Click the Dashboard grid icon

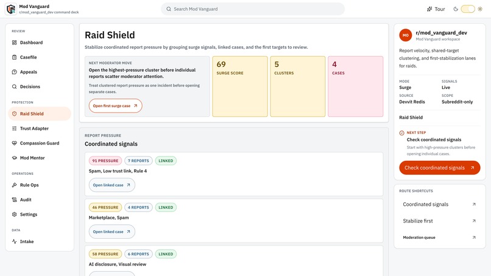click(x=15, y=43)
